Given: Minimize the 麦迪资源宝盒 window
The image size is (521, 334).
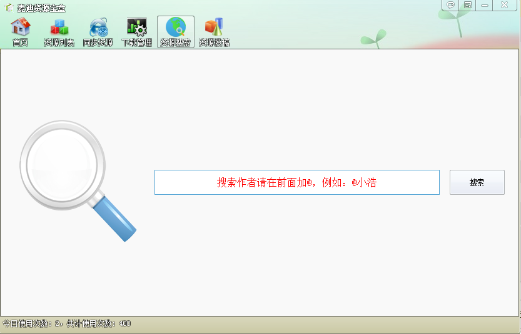Looking at the screenshot, I should (x=485, y=5).
